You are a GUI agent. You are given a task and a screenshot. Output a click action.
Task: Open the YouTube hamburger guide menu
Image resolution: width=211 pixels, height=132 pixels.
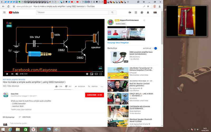tap(4, 12)
